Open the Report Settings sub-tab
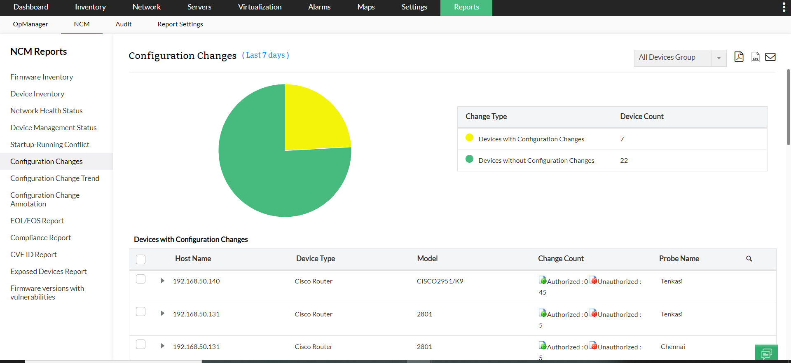The image size is (791, 363). click(x=180, y=24)
